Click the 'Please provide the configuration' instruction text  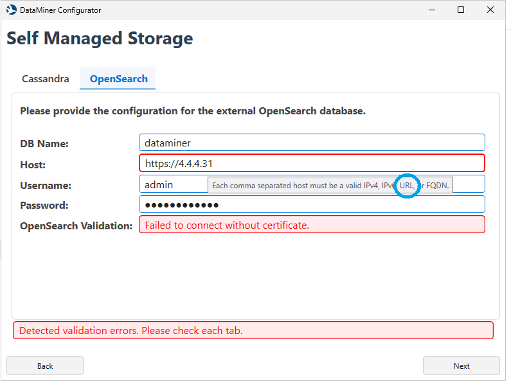pos(193,111)
